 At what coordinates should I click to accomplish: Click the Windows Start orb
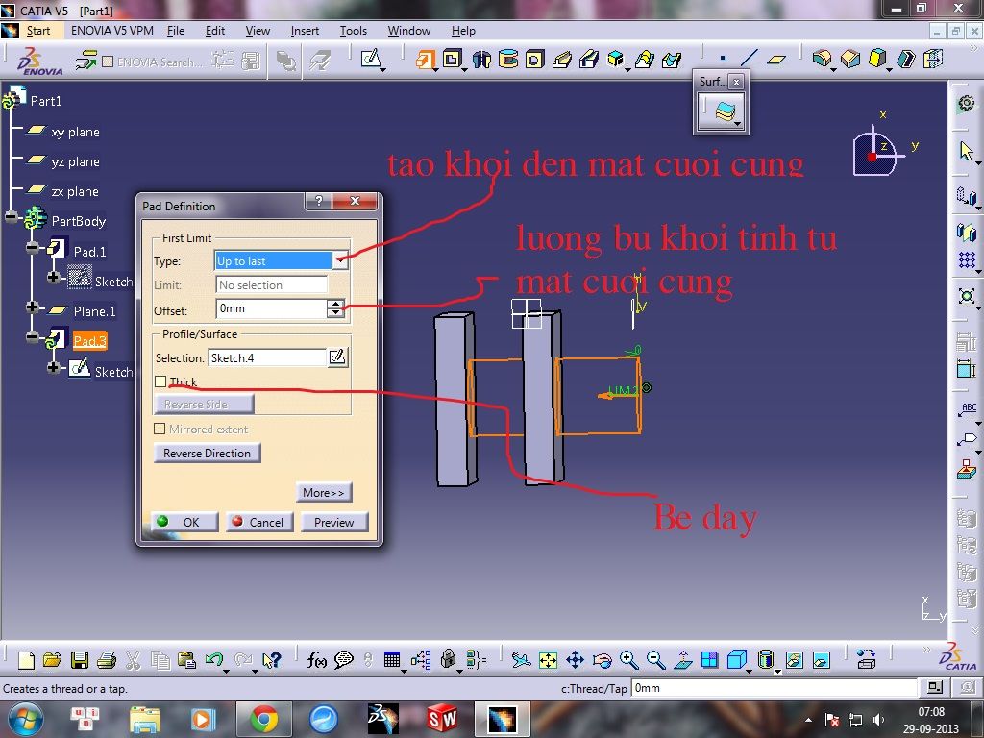point(26,719)
